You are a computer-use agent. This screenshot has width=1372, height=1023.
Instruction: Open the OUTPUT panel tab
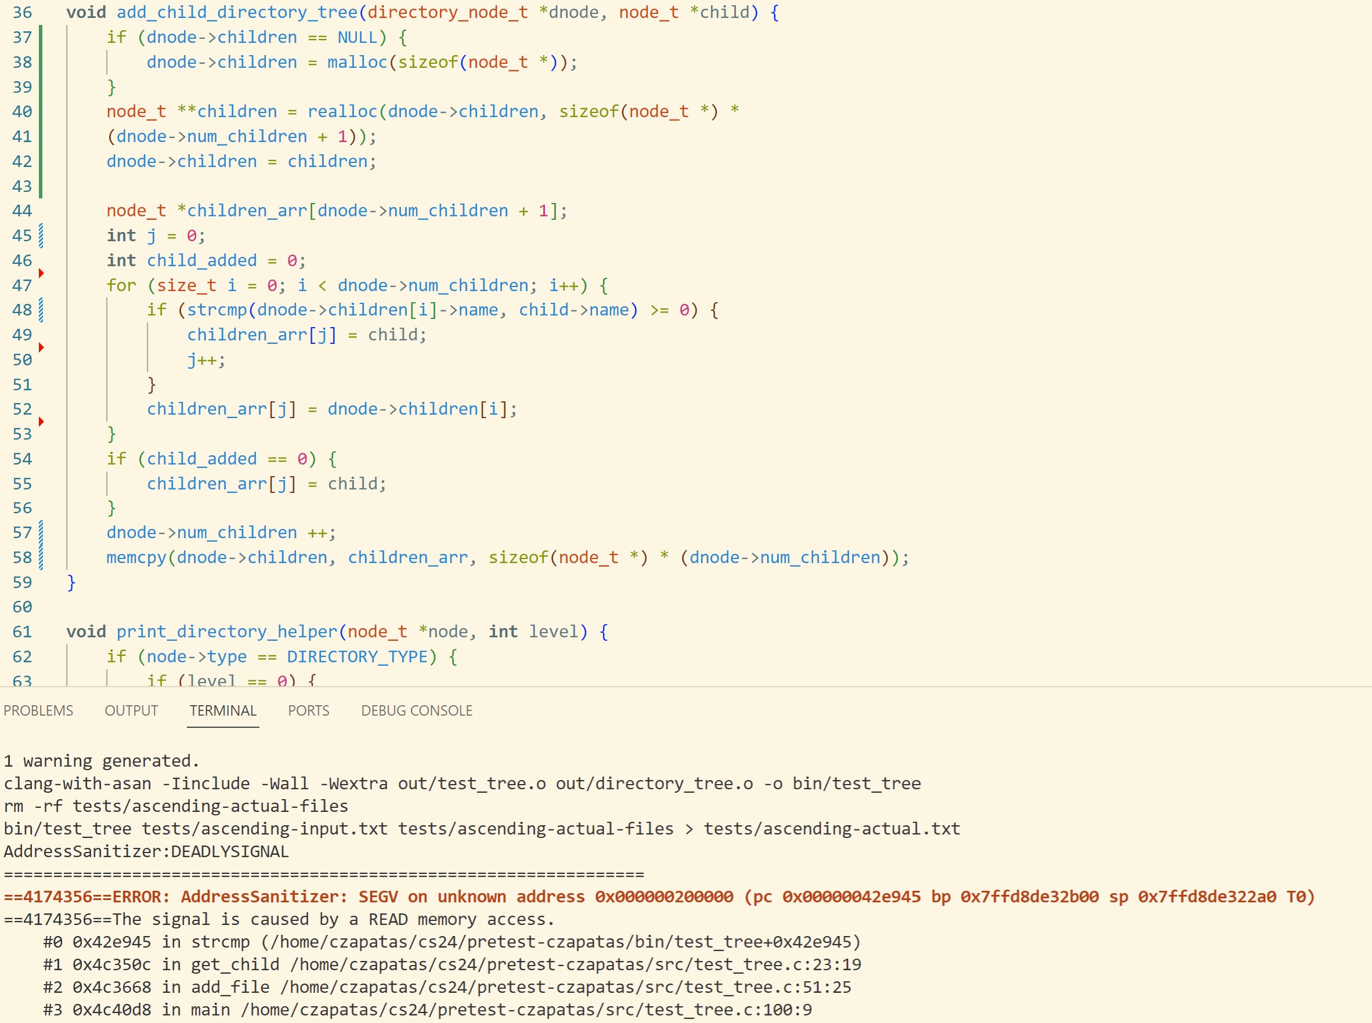131,710
